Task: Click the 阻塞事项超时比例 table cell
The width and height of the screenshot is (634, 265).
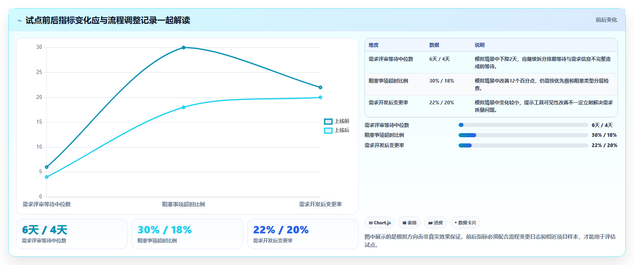Action: [x=388, y=81]
